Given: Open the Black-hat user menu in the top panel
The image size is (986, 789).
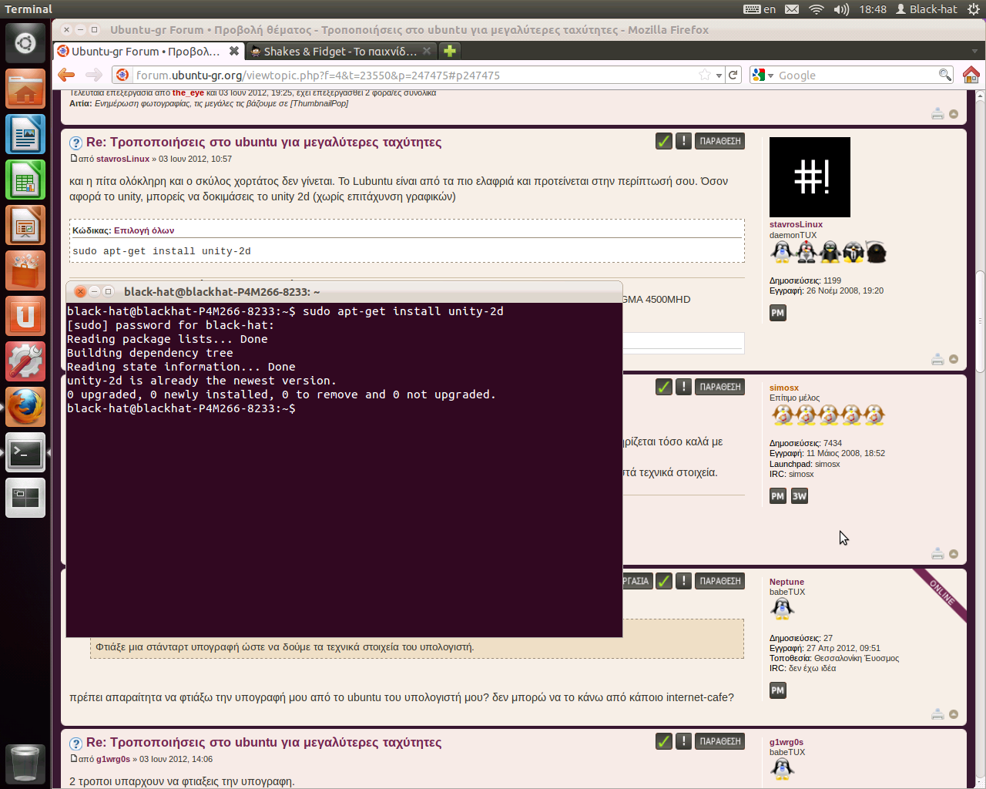Looking at the screenshot, I should (926, 9).
